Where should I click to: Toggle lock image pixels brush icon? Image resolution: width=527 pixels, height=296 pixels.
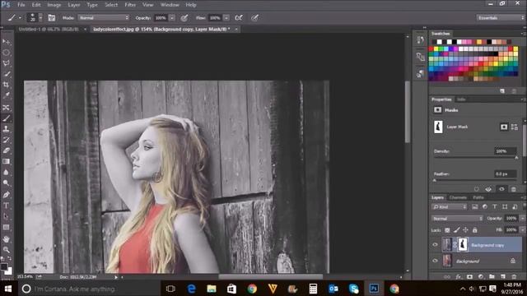pyautogui.click(x=456, y=230)
